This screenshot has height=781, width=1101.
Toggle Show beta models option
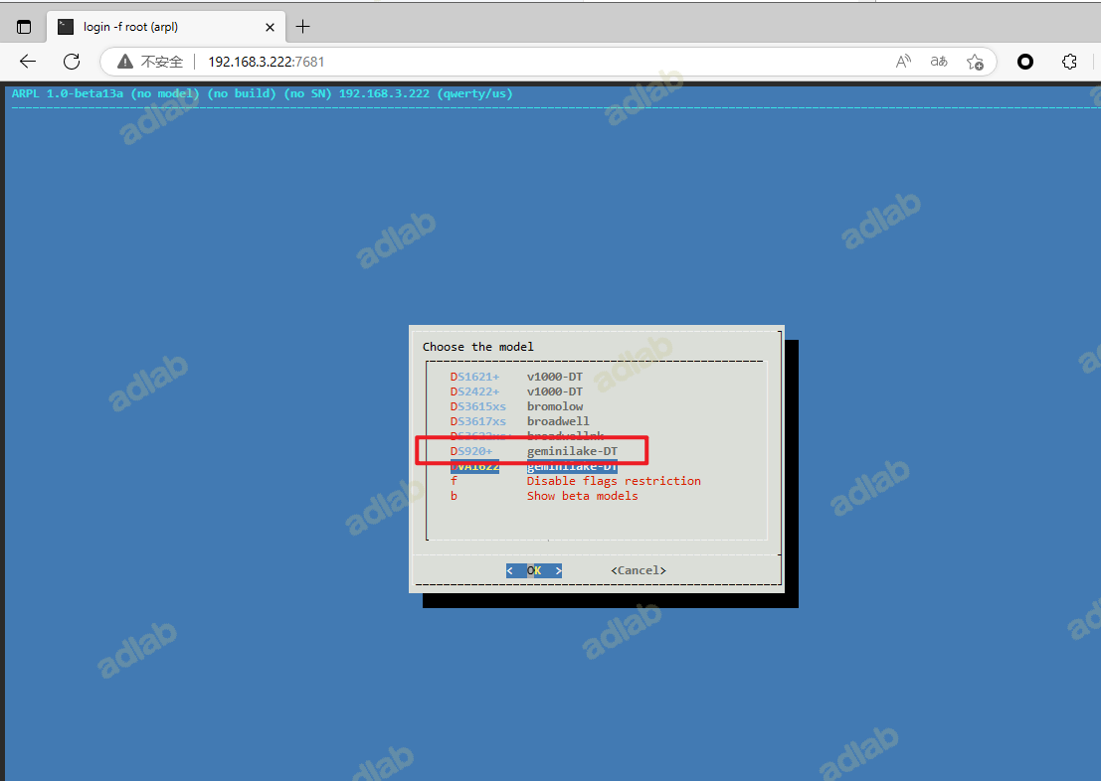coord(582,496)
